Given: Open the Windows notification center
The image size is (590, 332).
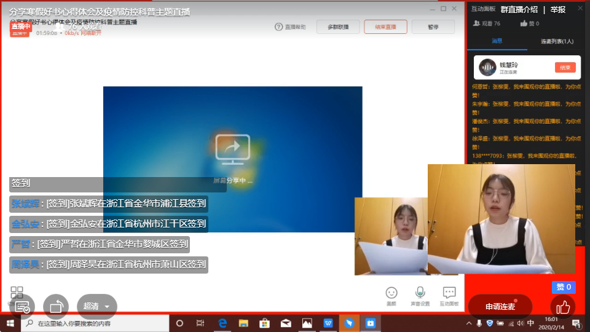Looking at the screenshot, I should click(x=576, y=323).
